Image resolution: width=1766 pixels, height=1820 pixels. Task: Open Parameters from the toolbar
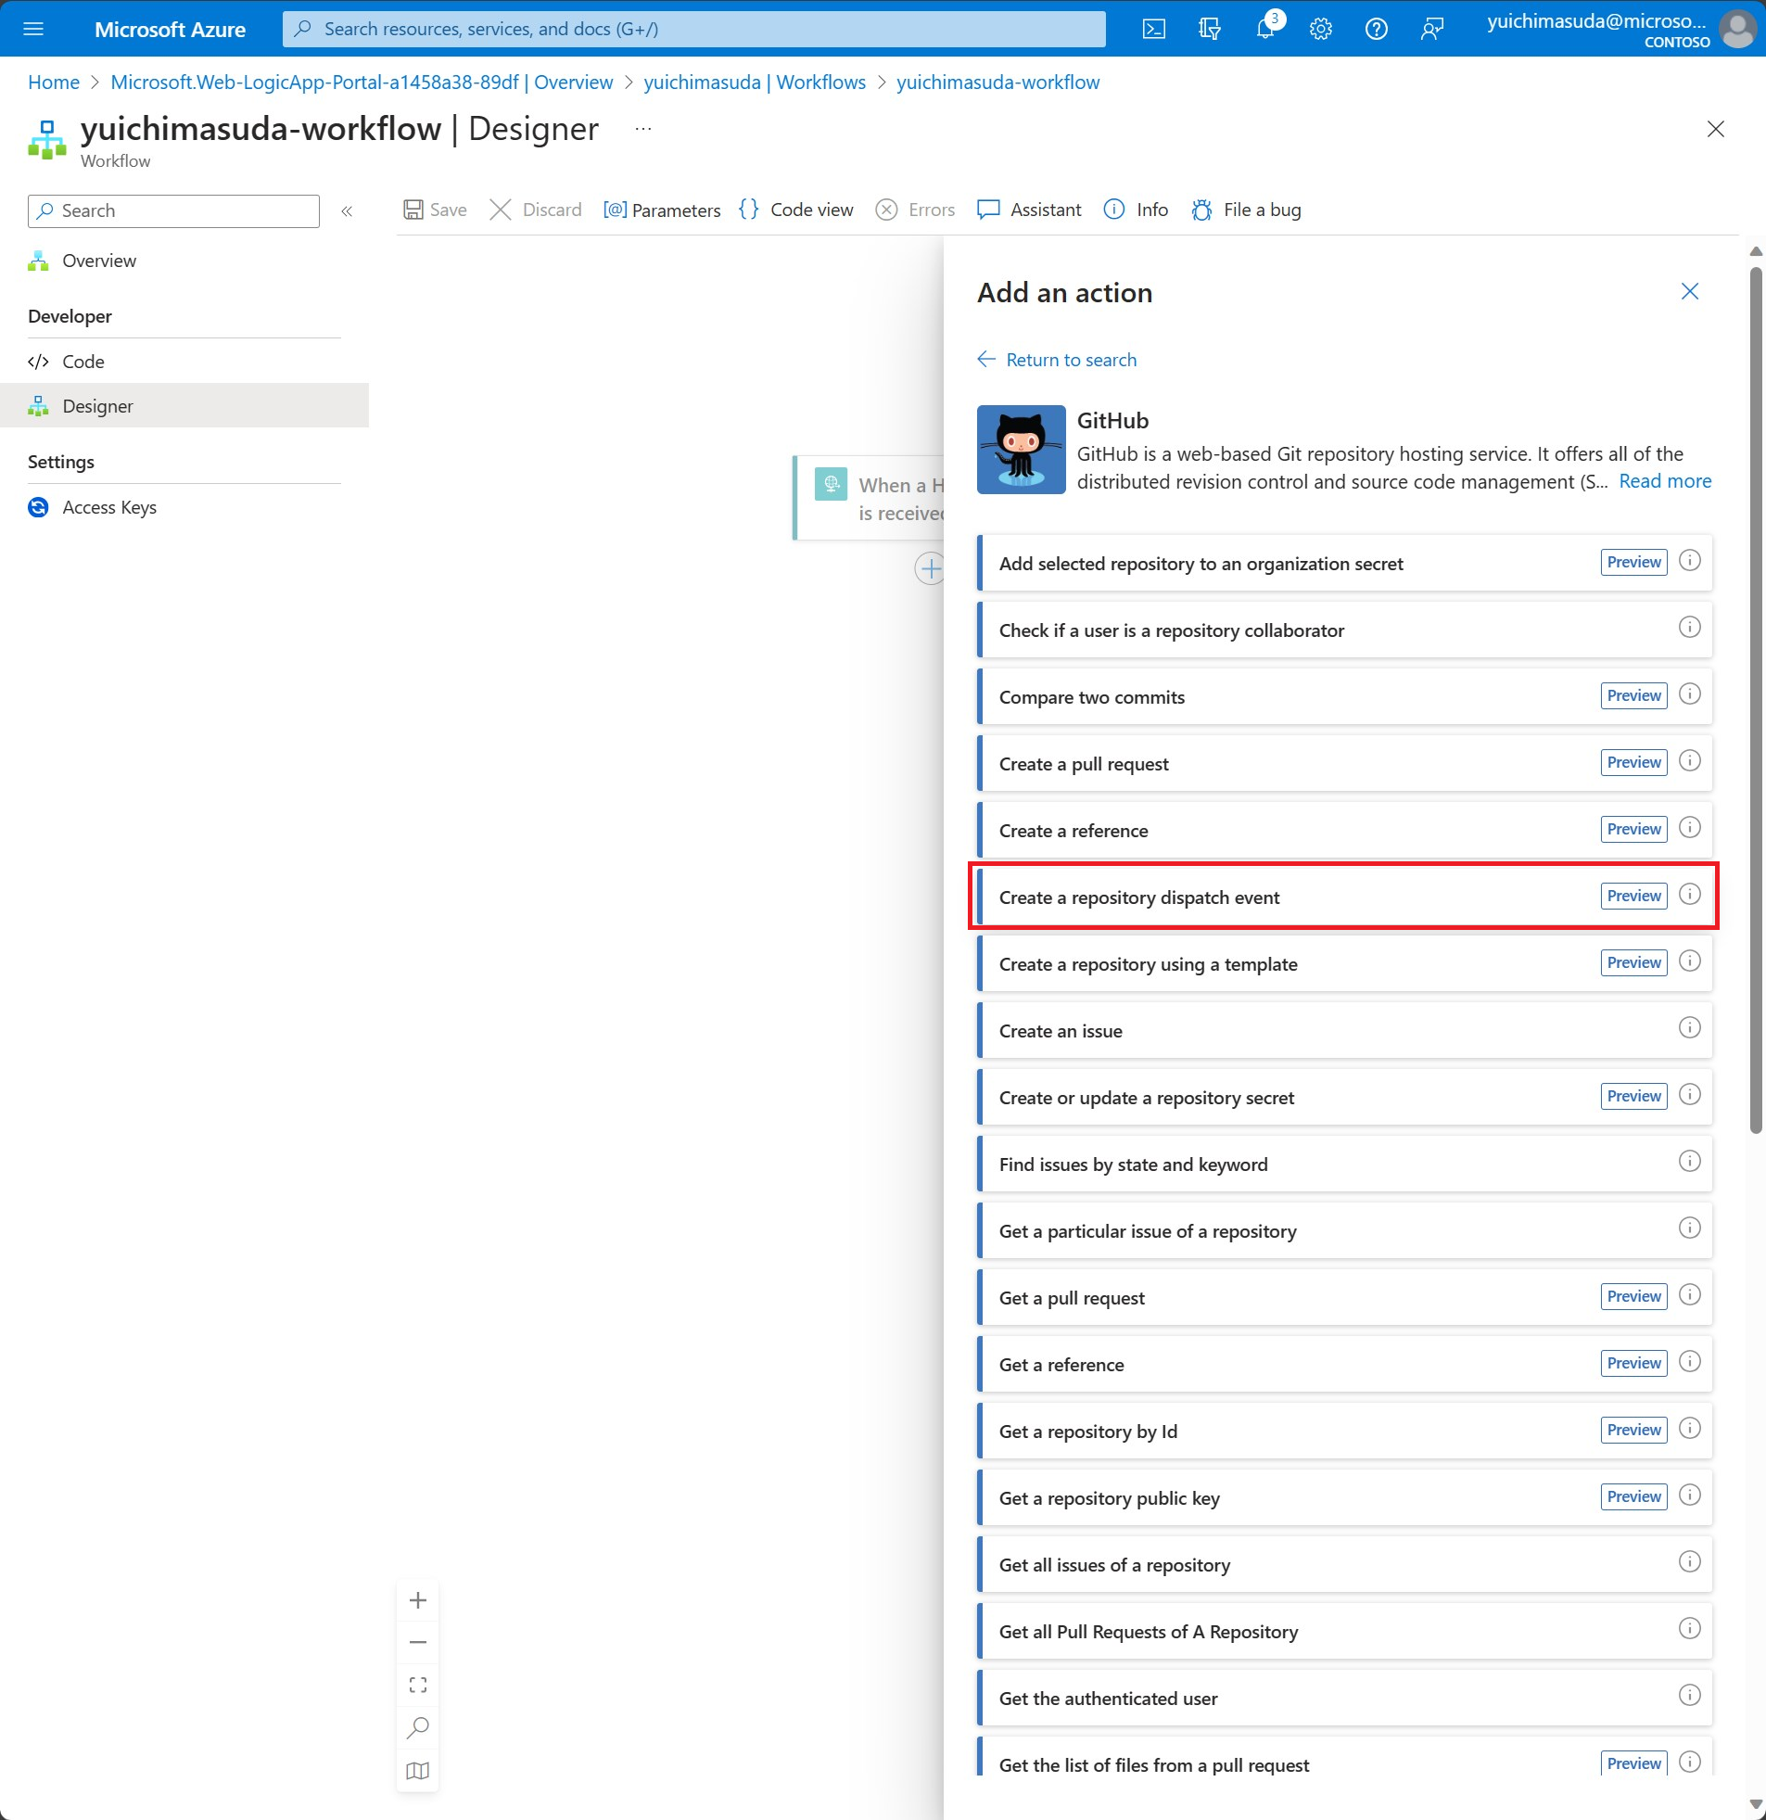coord(662,210)
